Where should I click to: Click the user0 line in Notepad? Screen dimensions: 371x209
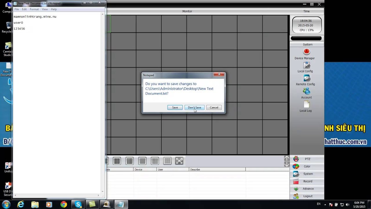(18, 23)
